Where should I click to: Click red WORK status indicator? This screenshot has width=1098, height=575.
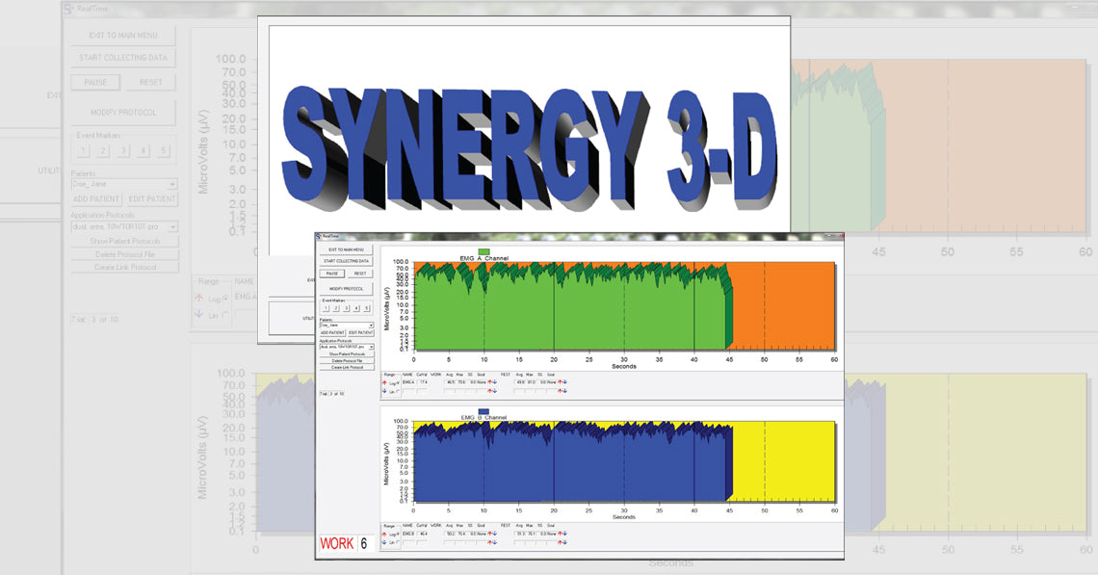(337, 543)
